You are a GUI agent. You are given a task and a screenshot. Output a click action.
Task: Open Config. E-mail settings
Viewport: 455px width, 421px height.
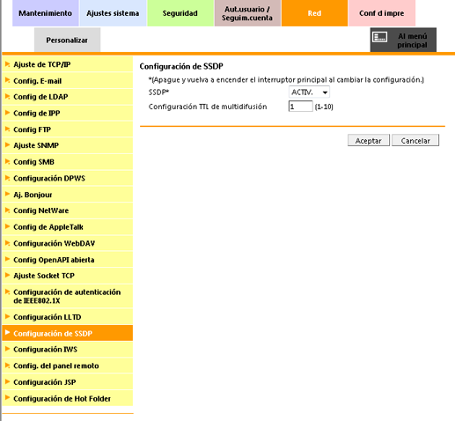pos(68,81)
